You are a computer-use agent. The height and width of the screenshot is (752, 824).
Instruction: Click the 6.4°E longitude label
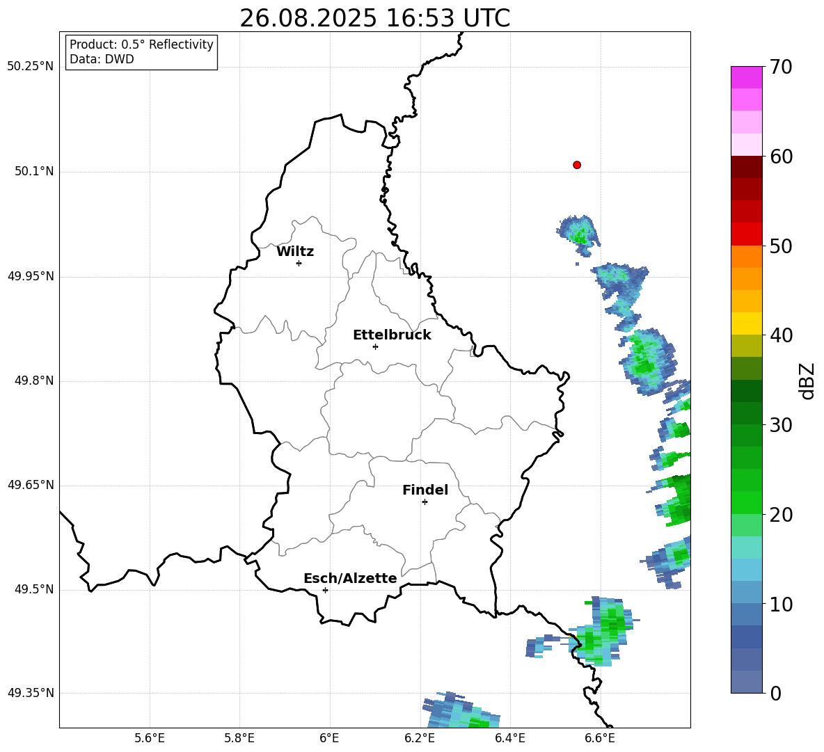[509, 738]
